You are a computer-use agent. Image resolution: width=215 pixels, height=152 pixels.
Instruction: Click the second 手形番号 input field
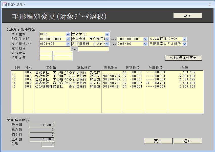tap(63, 58)
